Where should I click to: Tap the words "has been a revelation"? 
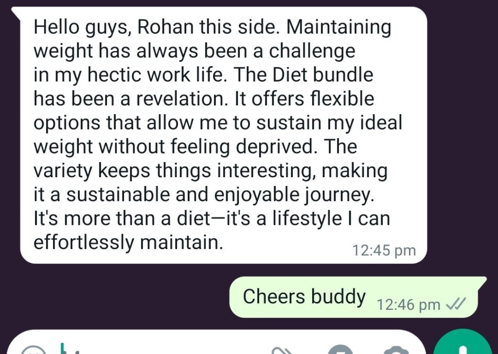[x=131, y=99]
